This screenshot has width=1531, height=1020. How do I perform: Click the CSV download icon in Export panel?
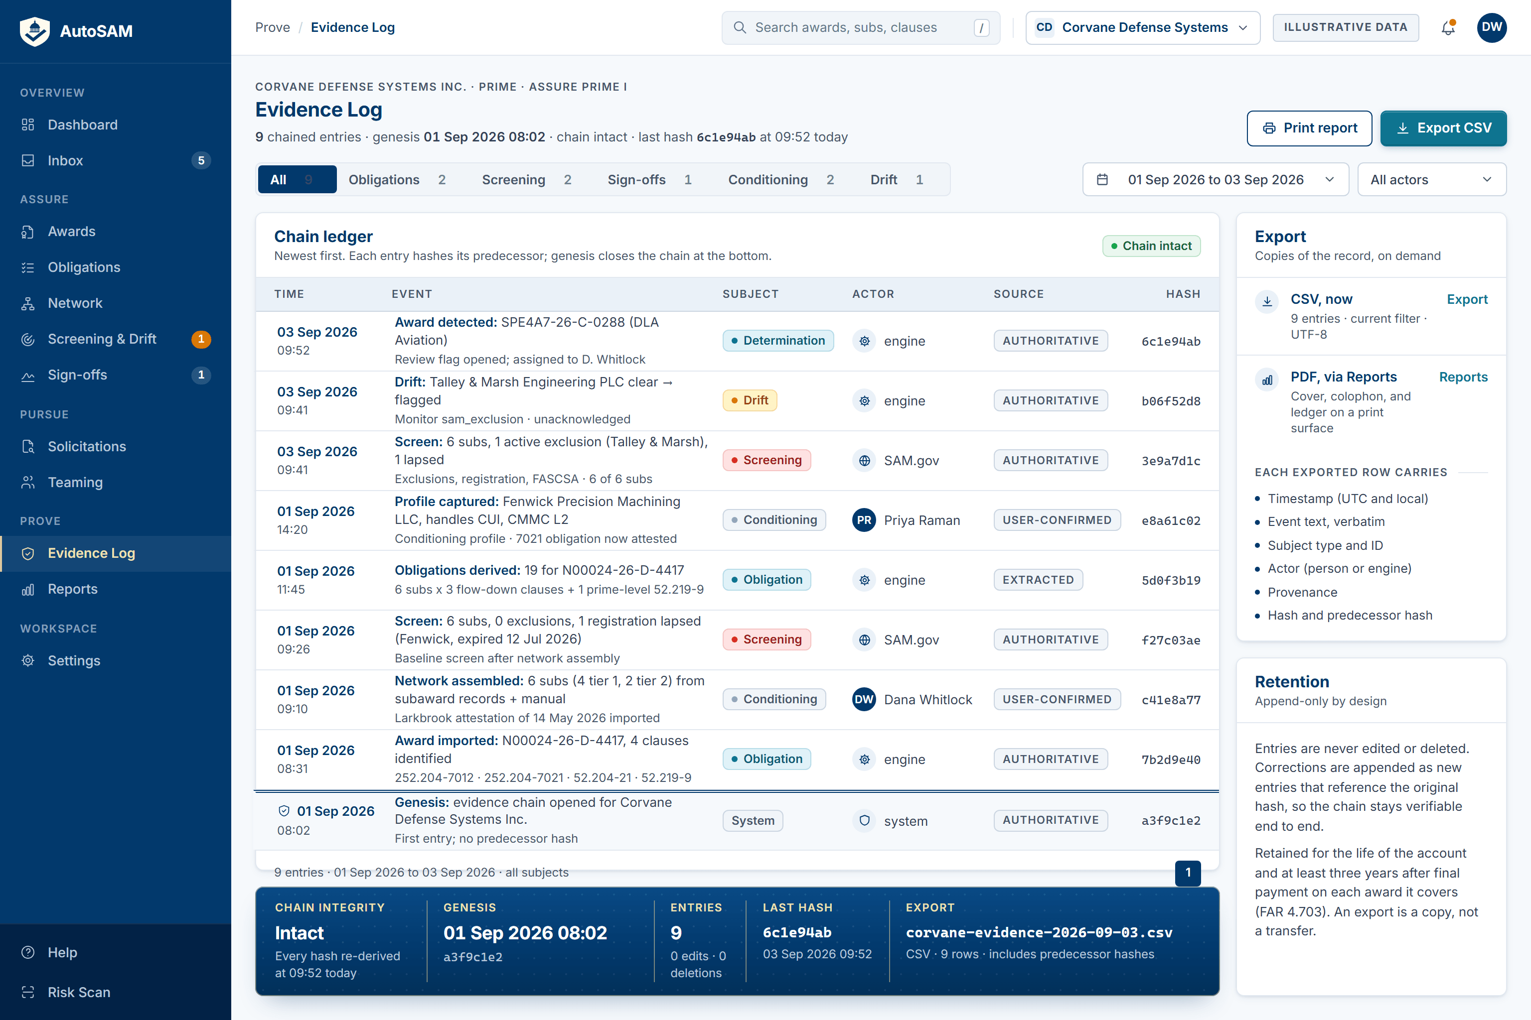coord(1267,301)
